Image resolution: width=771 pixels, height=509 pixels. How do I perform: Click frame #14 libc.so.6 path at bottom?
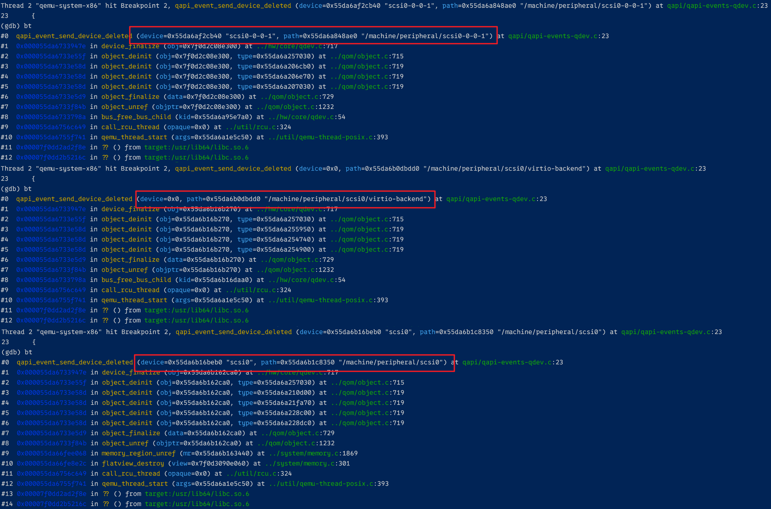197,504
